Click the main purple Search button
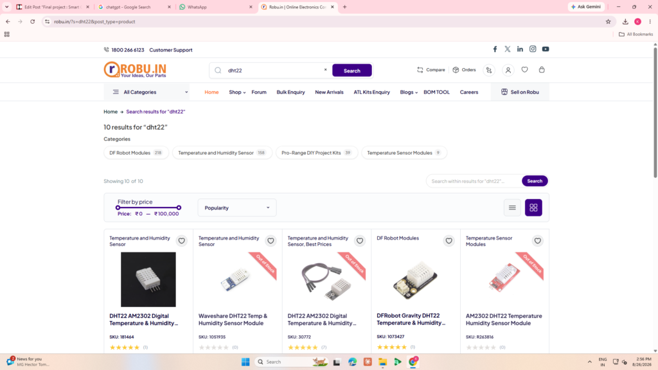This screenshot has height=370, width=658. tap(351, 71)
